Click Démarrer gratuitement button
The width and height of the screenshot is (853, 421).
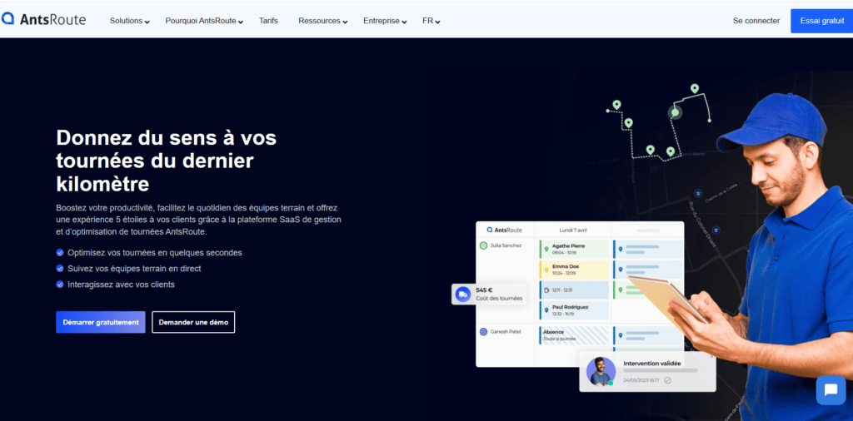[101, 322]
